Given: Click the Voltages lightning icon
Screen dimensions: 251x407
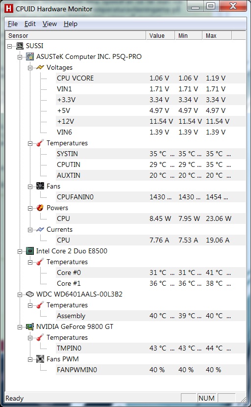Looking at the screenshot, I should pyautogui.click(x=40, y=67).
